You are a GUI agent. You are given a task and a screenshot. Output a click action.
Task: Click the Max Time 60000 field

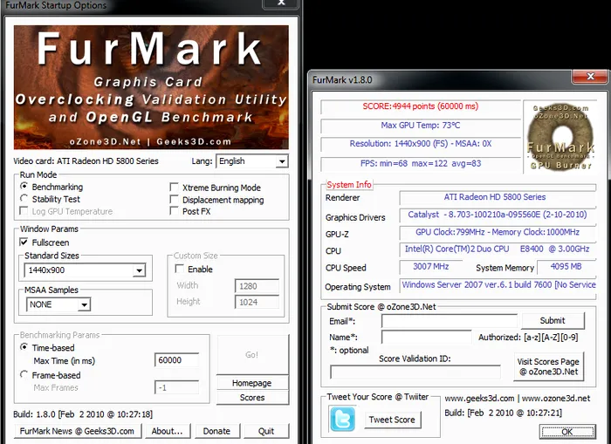(176, 360)
